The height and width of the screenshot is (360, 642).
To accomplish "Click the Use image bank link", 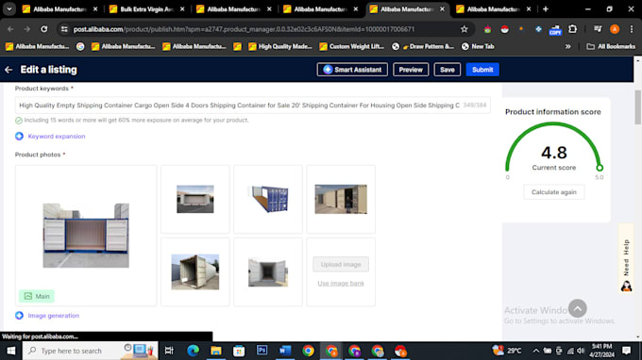I will (x=341, y=283).
